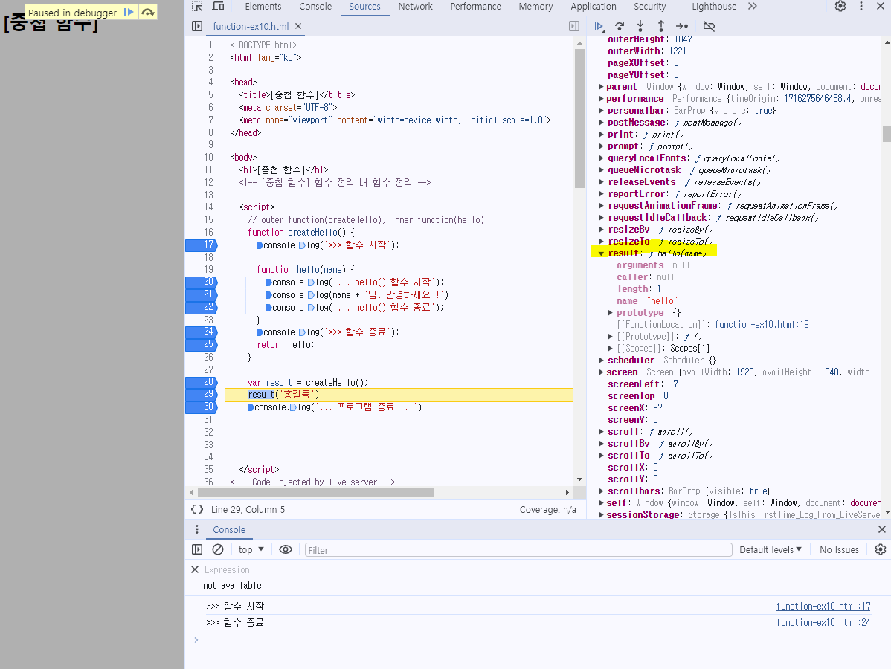Viewport: 891px width, 669px height.
Task: Open the Application tab
Action: [594, 6]
